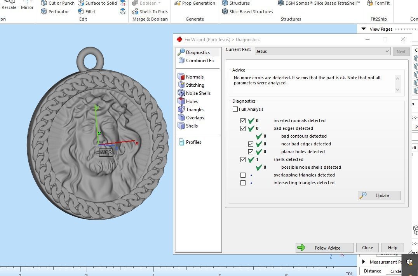Toggle planar holes detection checkbox

pos(251,152)
